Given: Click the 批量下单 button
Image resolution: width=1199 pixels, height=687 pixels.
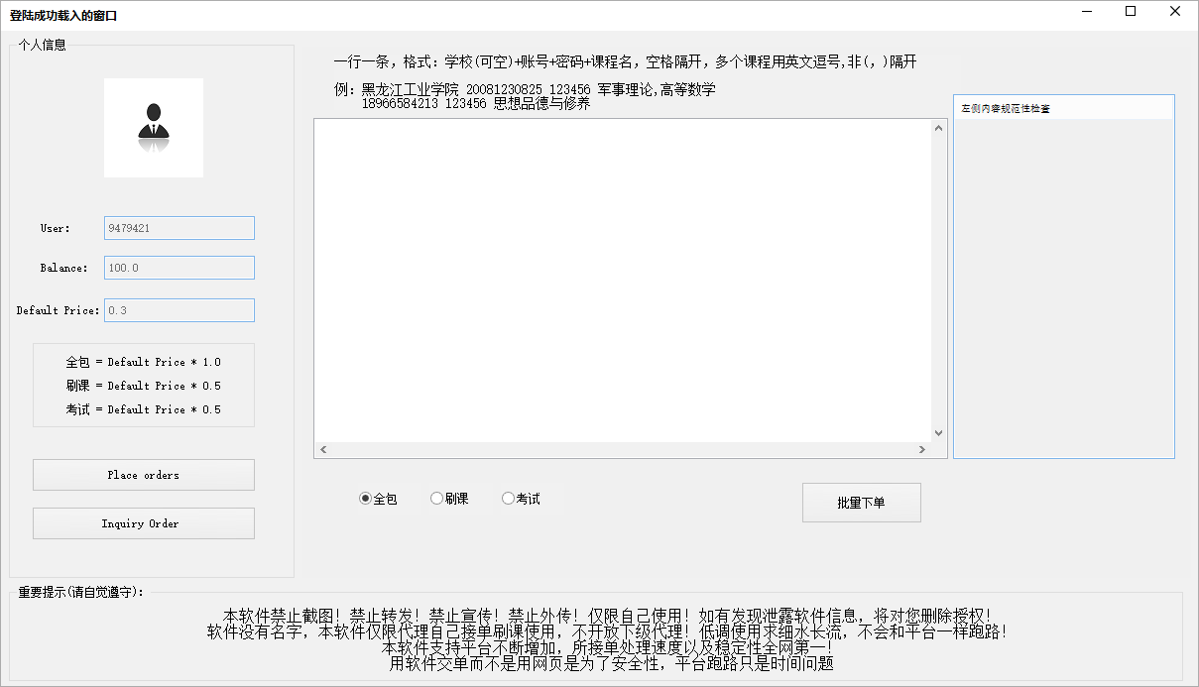Looking at the screenshot, I should coord(862,503).
